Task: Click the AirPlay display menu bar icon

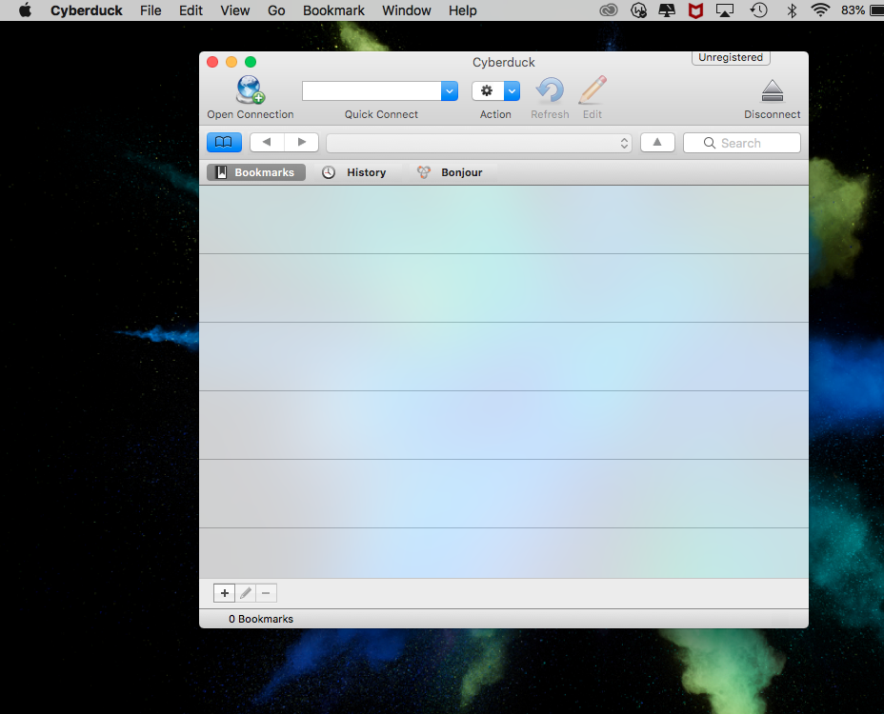Action: coord(725,10)
